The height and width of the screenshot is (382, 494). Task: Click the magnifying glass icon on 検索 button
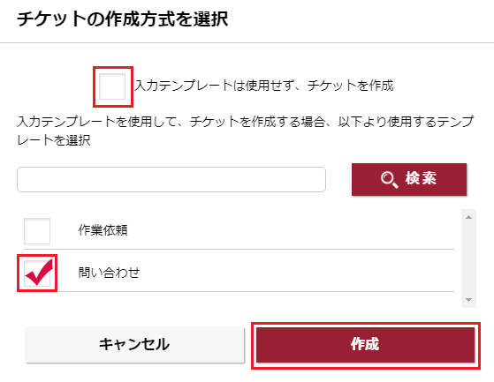[390, 180]
